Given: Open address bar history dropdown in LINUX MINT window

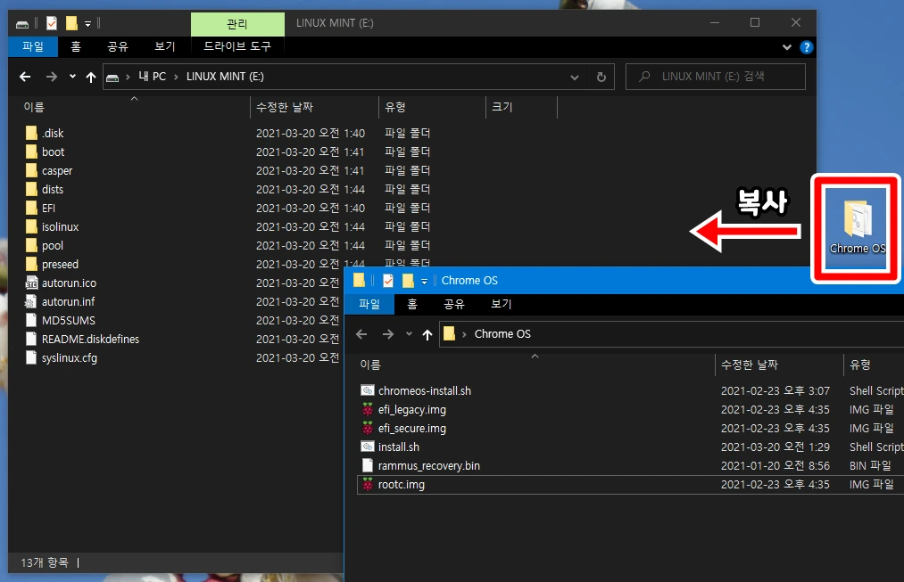Looking at the screenshot, I should [x=574, y=78].
